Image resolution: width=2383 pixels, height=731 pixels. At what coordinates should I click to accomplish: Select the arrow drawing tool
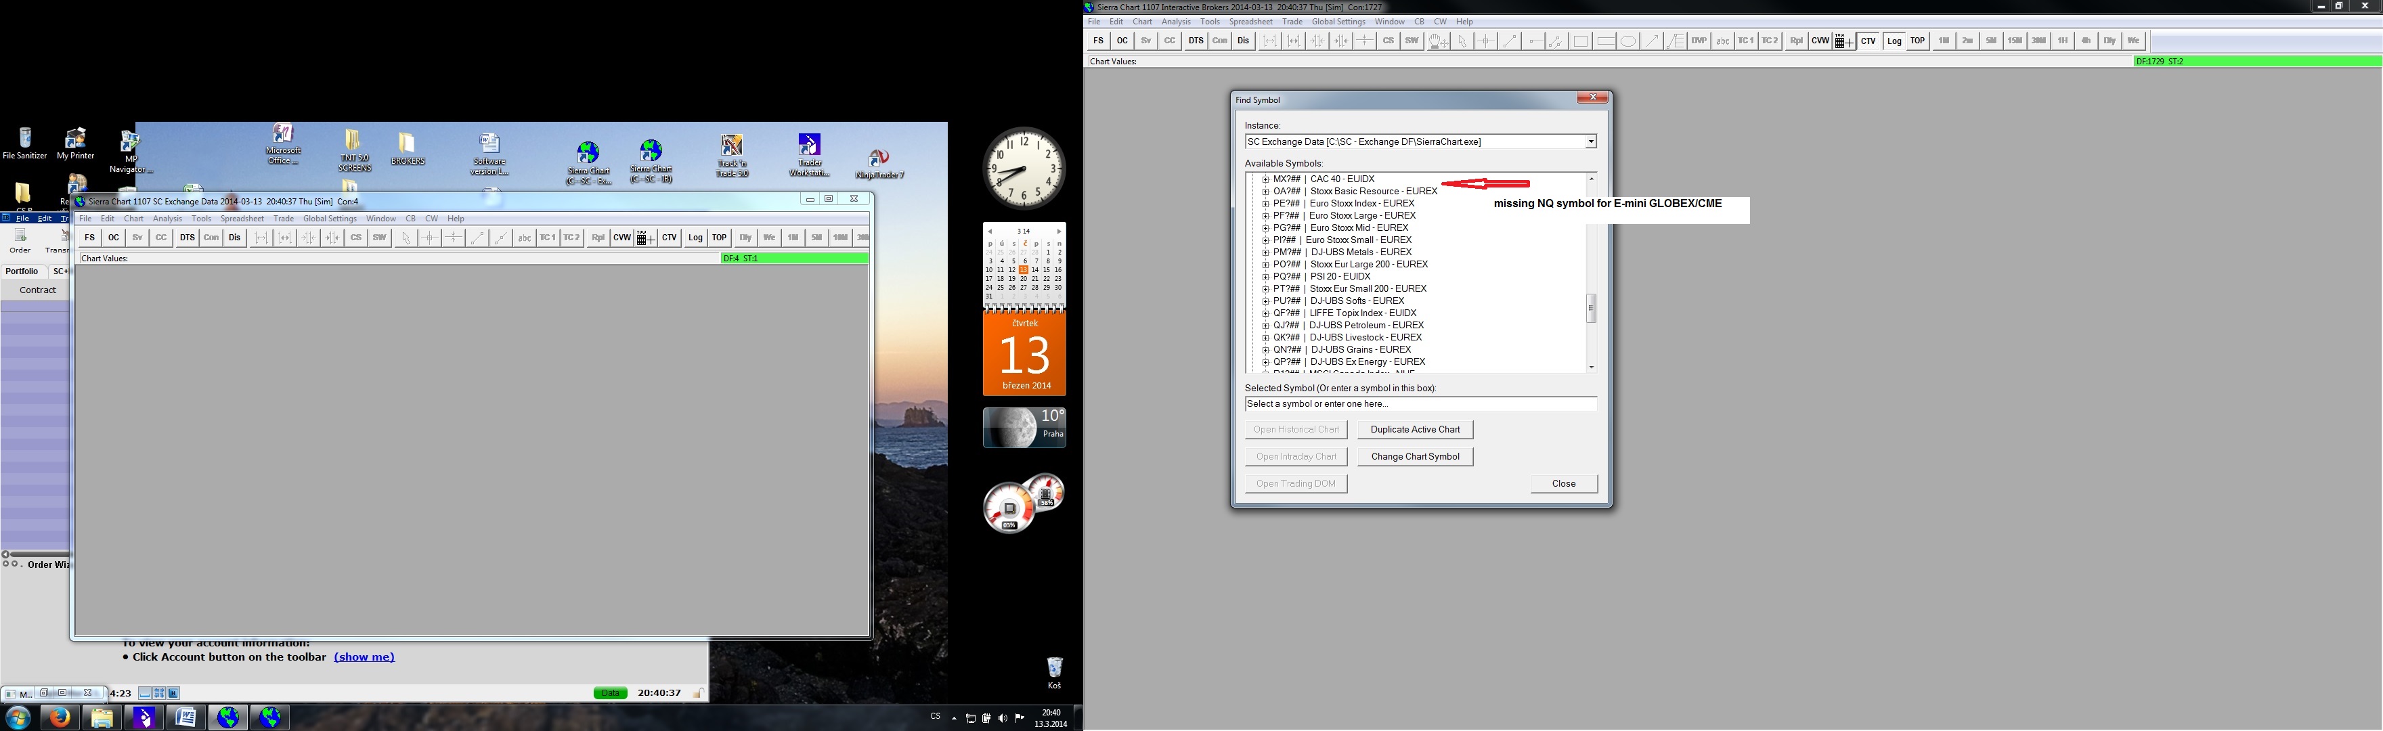coord(1651,41)
